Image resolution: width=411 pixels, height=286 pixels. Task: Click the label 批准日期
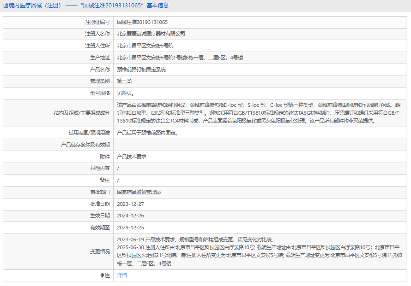click(100, 204)
